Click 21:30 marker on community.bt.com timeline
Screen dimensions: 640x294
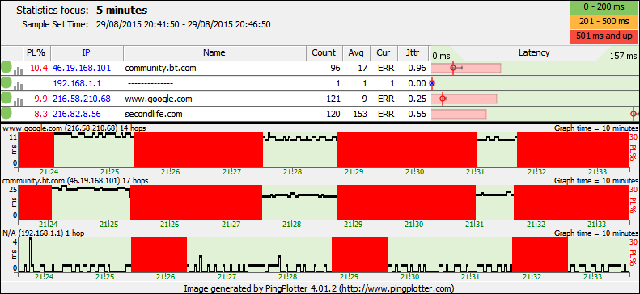pyautogui.click(x=413, y=224)
